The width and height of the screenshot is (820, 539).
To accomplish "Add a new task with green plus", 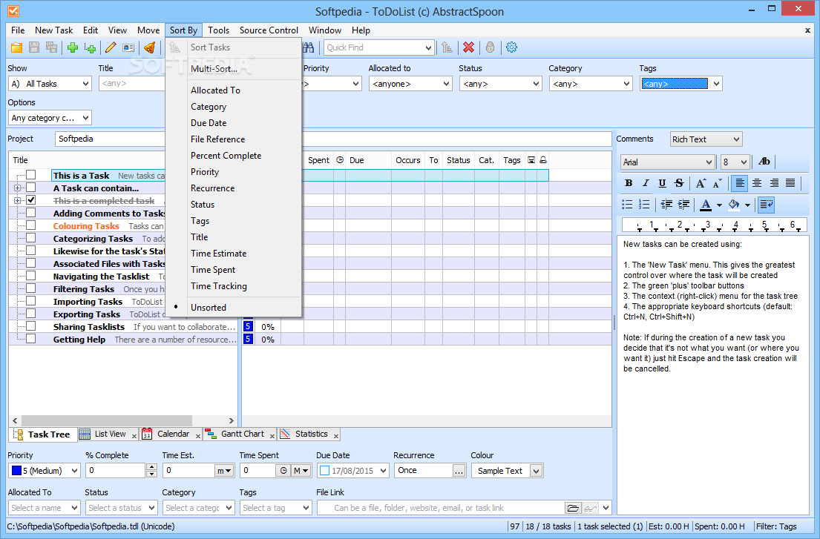I will click(x=73, y=47).
